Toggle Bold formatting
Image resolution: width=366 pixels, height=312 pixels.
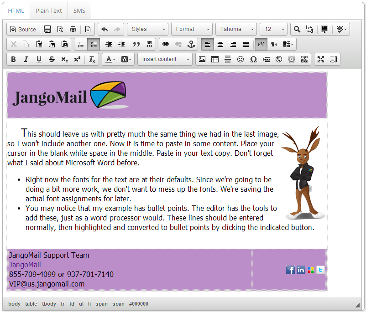click(13, 59)
